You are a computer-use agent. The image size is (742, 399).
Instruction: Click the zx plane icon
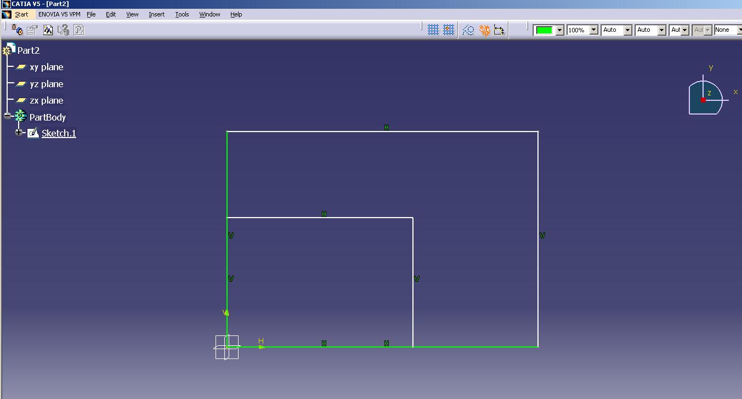click(x=21, y=100)
